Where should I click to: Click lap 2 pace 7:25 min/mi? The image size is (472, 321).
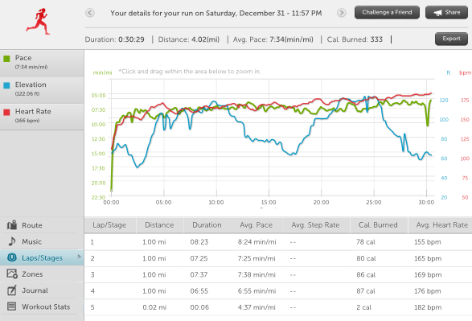(257, 258)
